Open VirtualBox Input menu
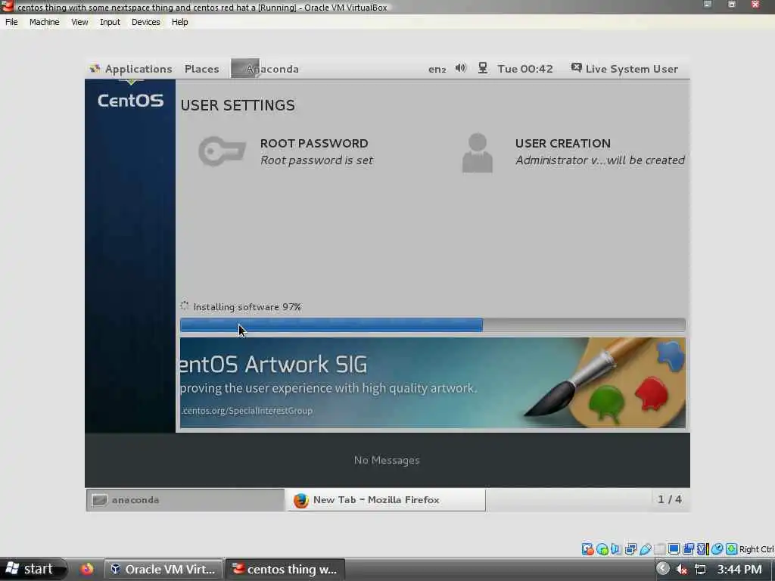Screen dimensions: 775x581 110,22
